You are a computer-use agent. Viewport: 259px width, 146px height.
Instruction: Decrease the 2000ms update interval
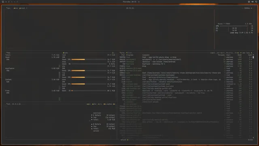(x=243, y=8)
